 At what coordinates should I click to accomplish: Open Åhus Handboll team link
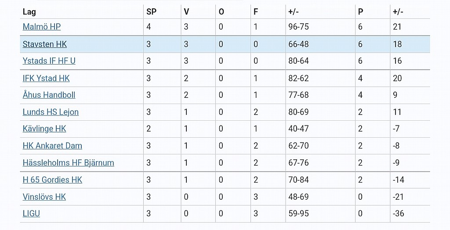tap(49, 95)
